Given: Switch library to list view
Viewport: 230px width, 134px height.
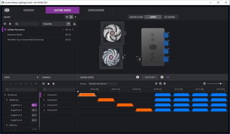Looking at the screenshot, I should [x=67, y=17].
